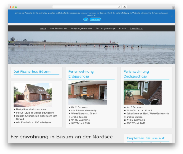
Task: Go to the Home menu item
Action: point(43,28)
